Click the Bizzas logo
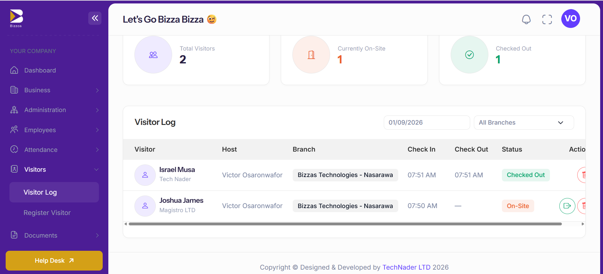This screenshot has height=274, width=603. 16,18
